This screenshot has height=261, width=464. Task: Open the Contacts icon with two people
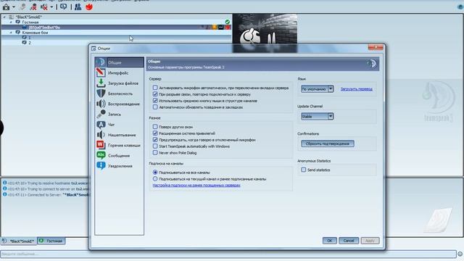78,7
